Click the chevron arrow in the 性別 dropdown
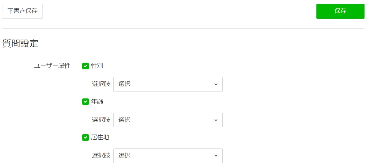Screen dimensions: 368x168 pos(216,84)
